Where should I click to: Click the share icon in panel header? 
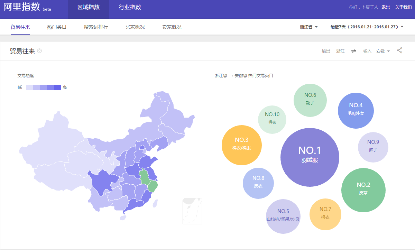[x=399, y=50]
